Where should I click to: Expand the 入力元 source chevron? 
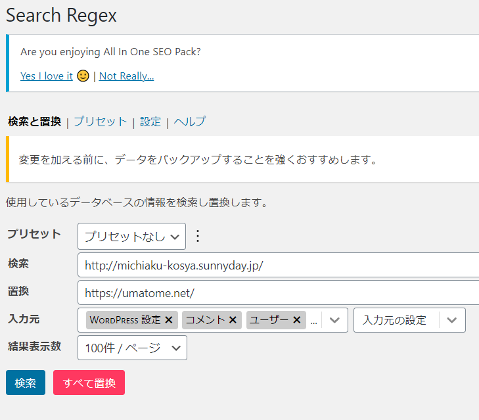tap(334, 320)
